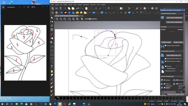The height and width of the screenshot is (106, 188).
Task: Open Chrome from the taskbar
Action: click(x=31, y=104)
